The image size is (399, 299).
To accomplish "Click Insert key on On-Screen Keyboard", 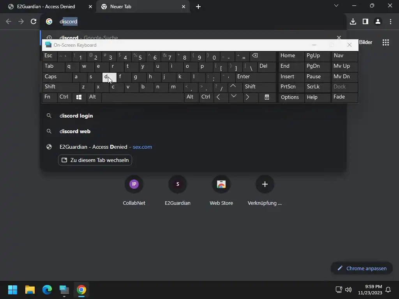I will pyautogui.click(x=291, y=77).
